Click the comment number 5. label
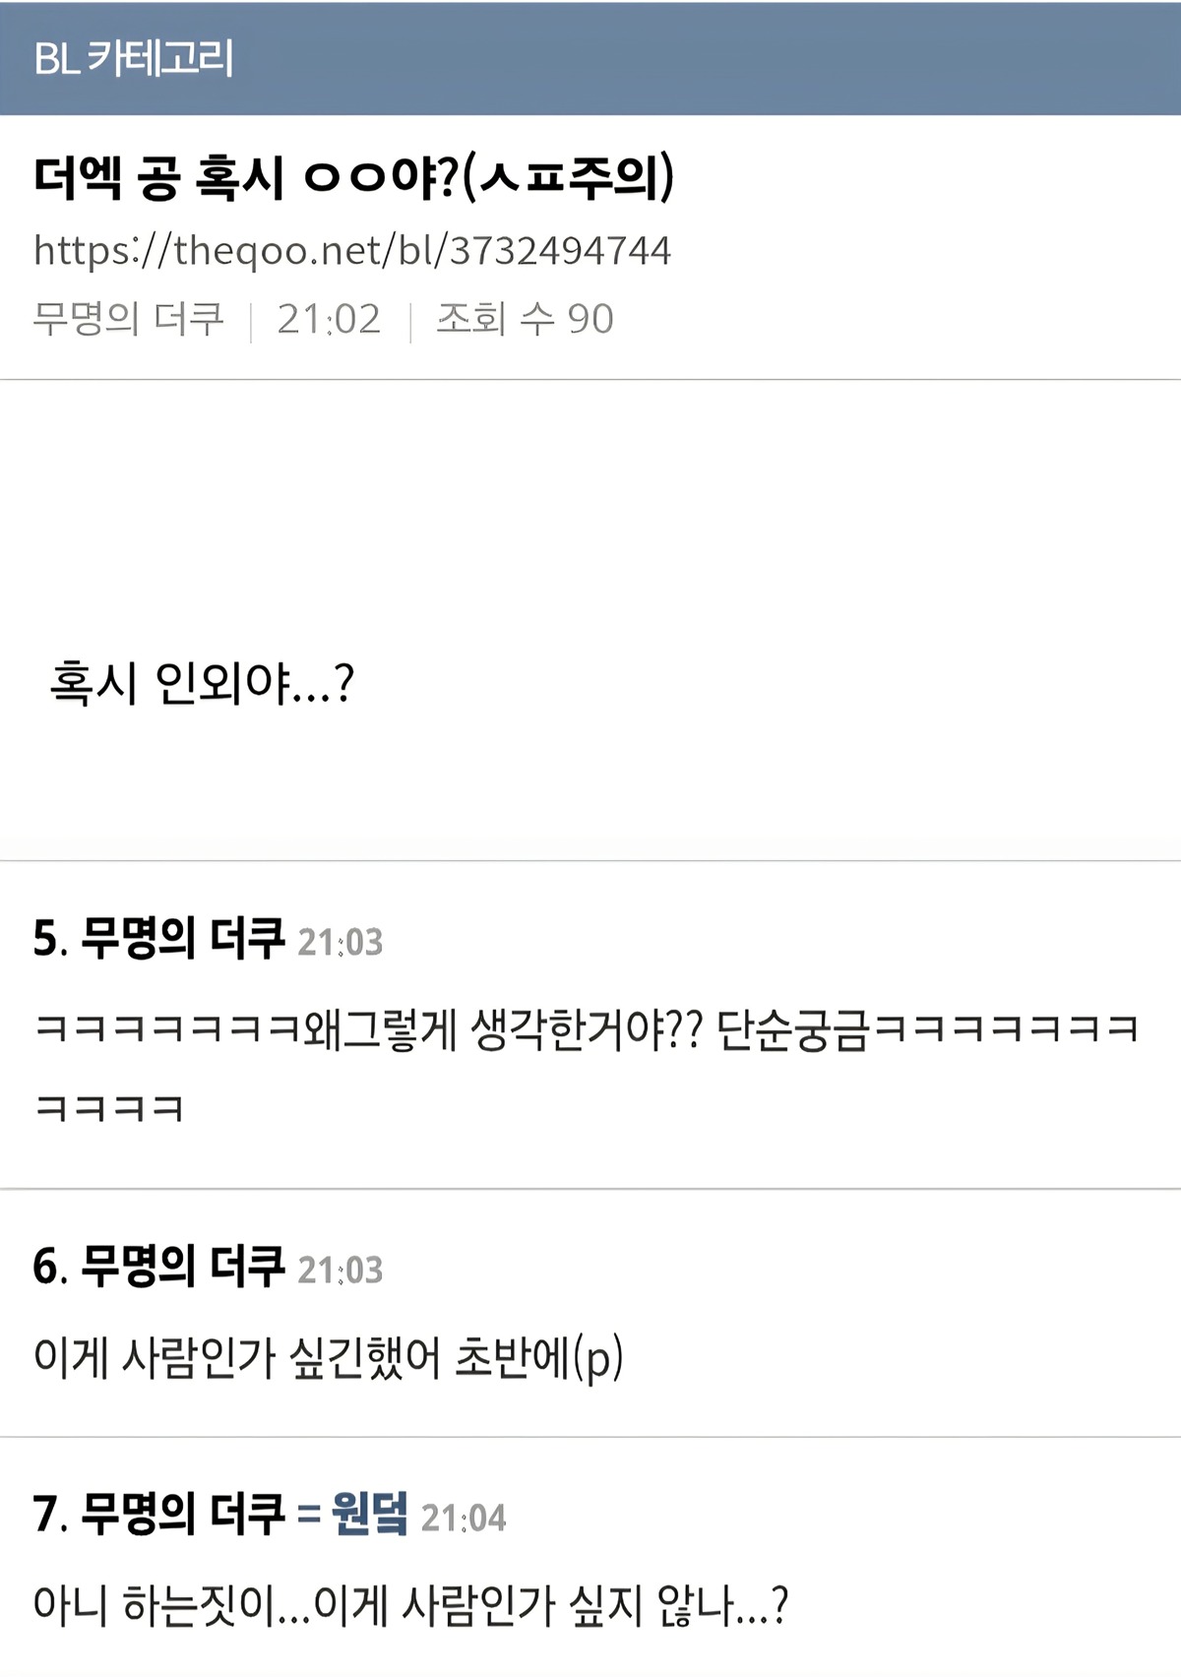Image resolution: width=1181 pixels, height=1677 pixels. point(50,938)
